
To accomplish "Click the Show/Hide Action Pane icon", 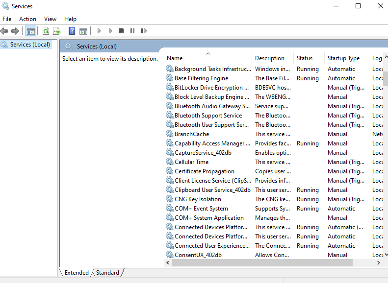I will 83,31.
